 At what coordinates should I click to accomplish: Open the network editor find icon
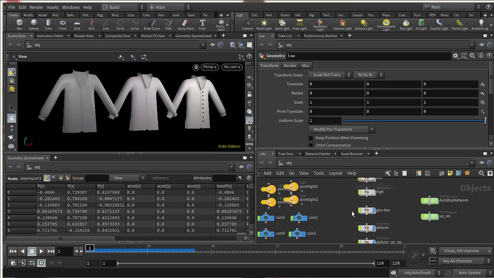click(x=481, y=173)
